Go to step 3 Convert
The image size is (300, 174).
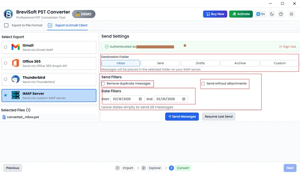pos(180,168)
